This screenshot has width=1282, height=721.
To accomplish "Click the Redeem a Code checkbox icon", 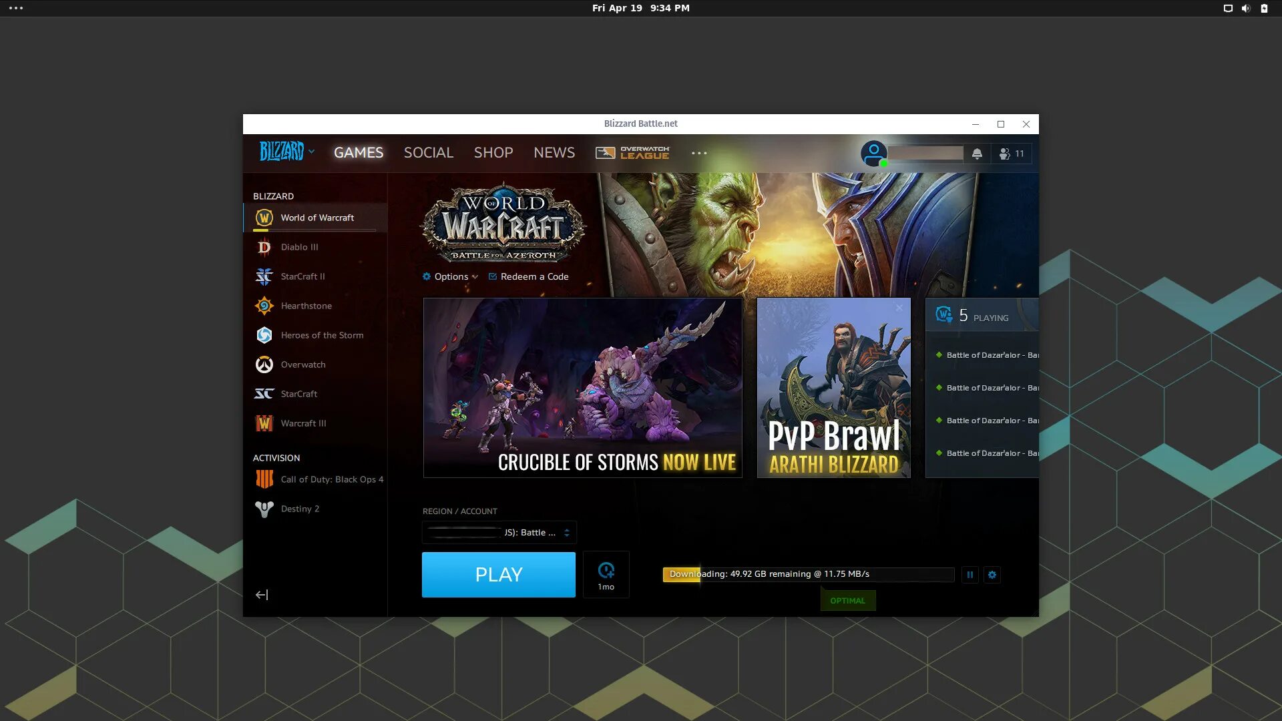I will (493, 276).
